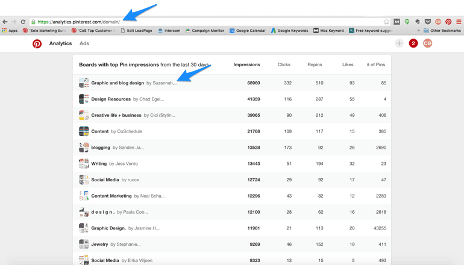Click Design Resources board thumbnail
464x265 pixels.
(x=84, y=99)
